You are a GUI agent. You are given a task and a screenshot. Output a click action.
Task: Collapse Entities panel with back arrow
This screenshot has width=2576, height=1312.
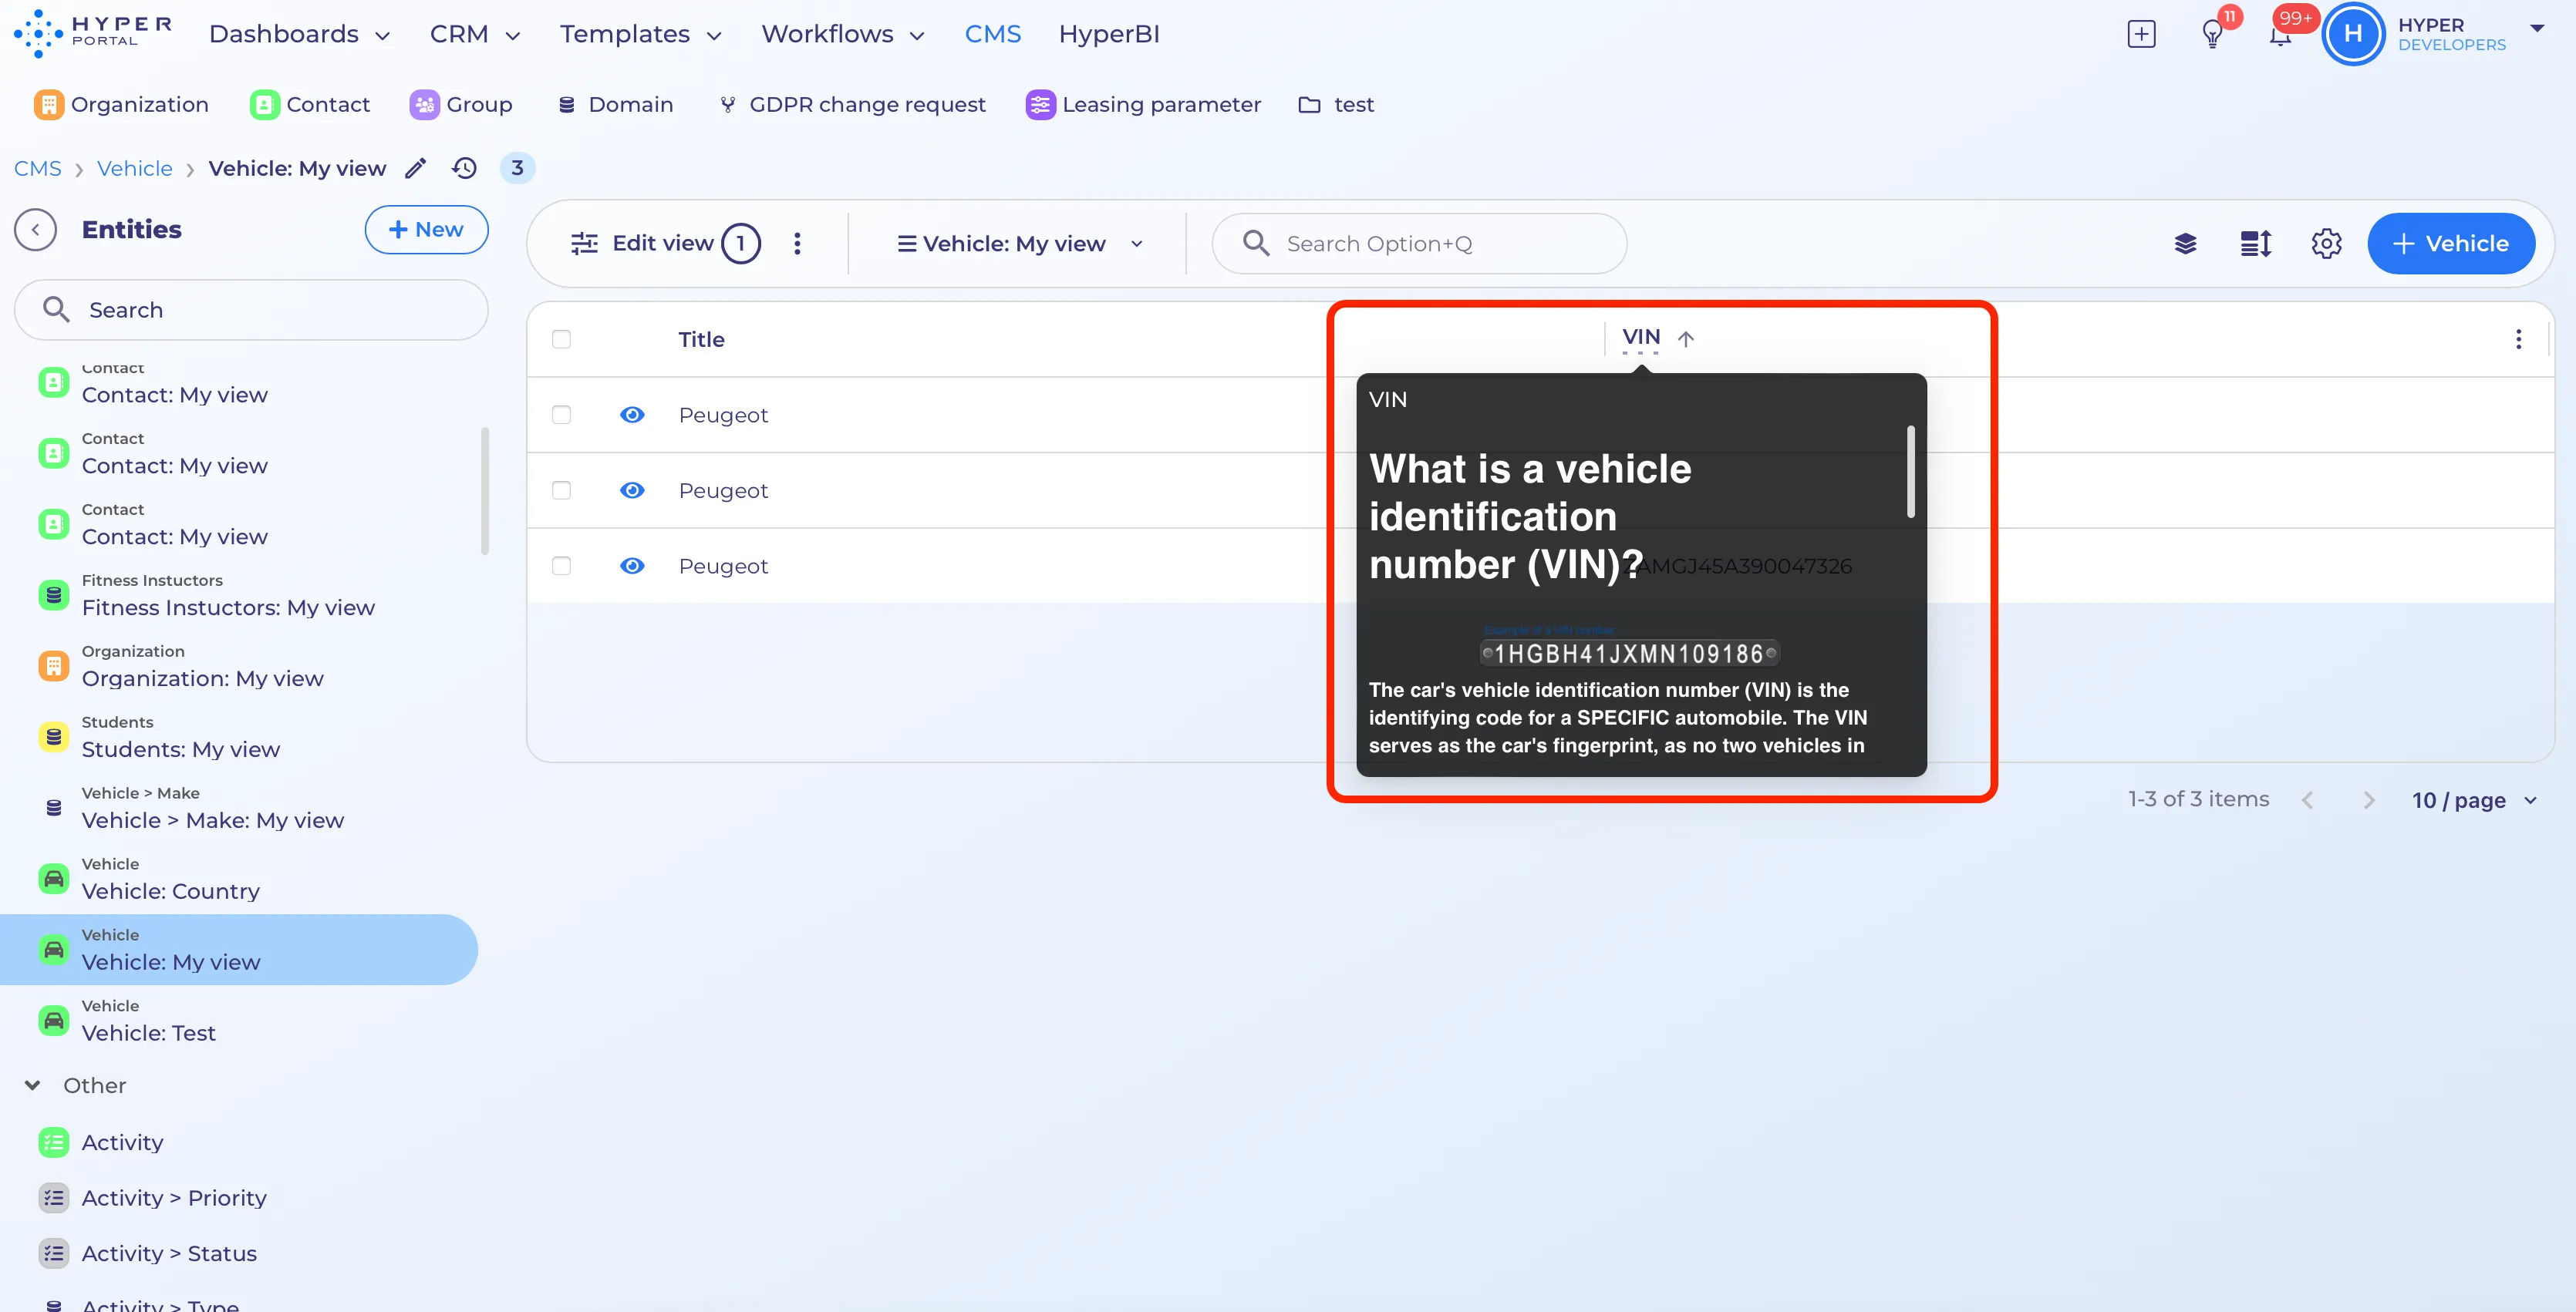tap(36, 230)
